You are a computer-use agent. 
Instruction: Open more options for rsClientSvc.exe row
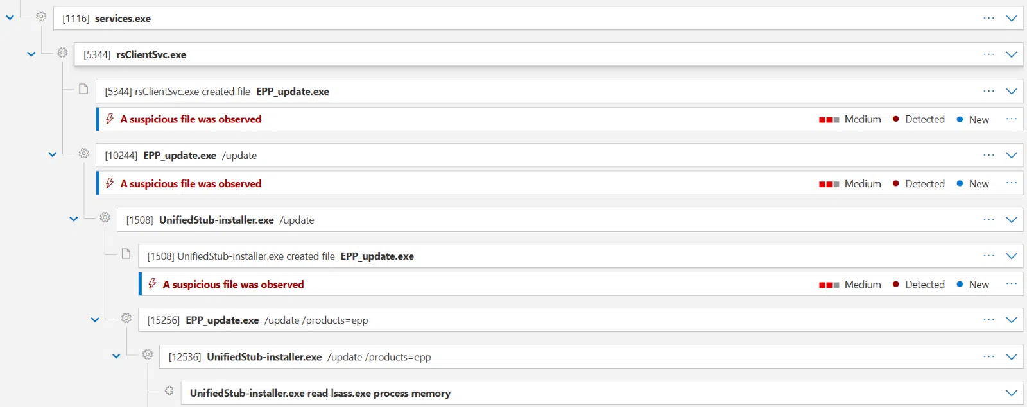(988, 54)
